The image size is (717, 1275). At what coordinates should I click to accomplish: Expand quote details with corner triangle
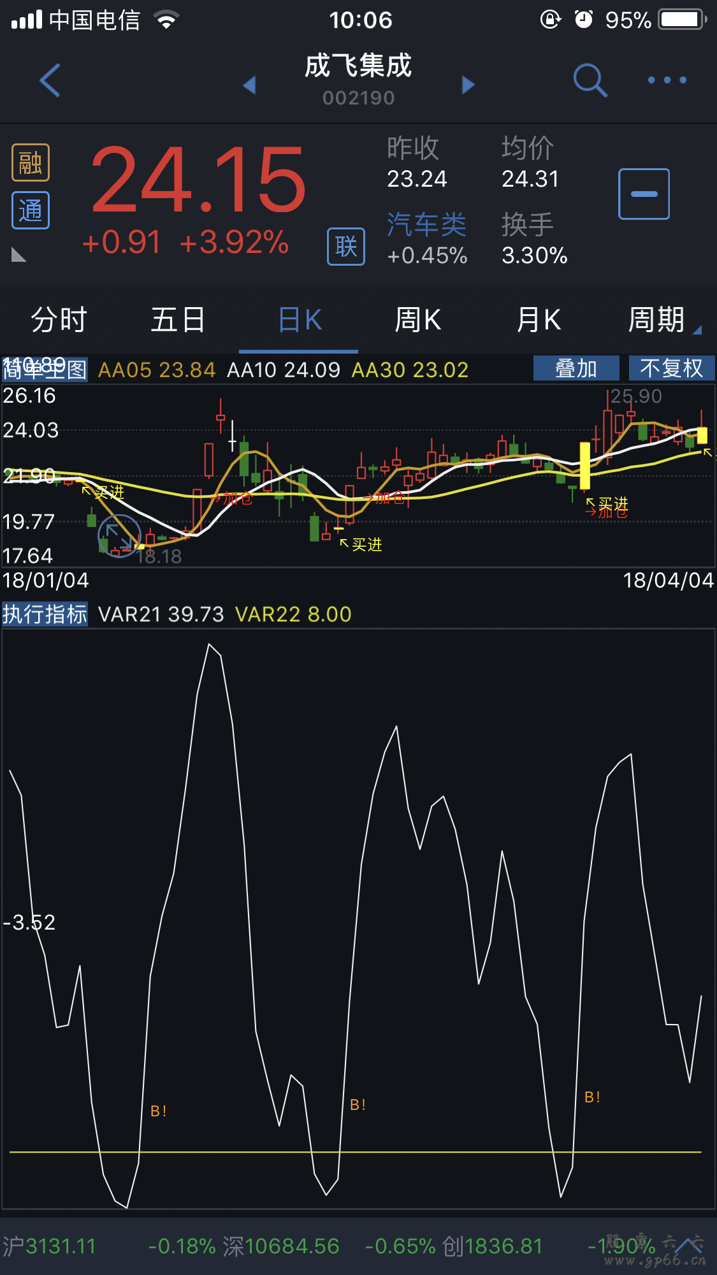point(19,255)
